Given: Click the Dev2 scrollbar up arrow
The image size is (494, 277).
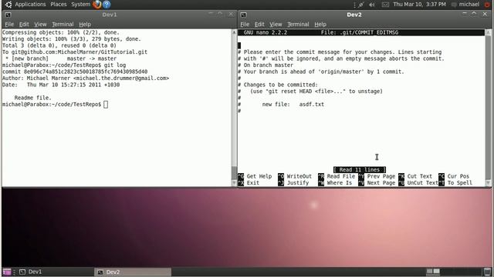Looking at the screenshot, I should [488, 32].
